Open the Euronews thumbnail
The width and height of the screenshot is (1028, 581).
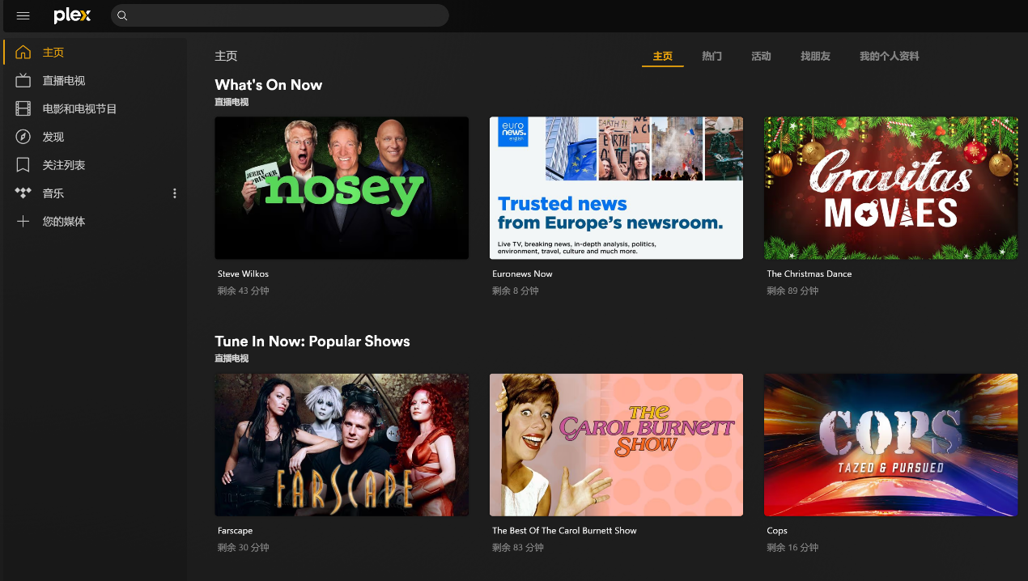coord(616,188)
